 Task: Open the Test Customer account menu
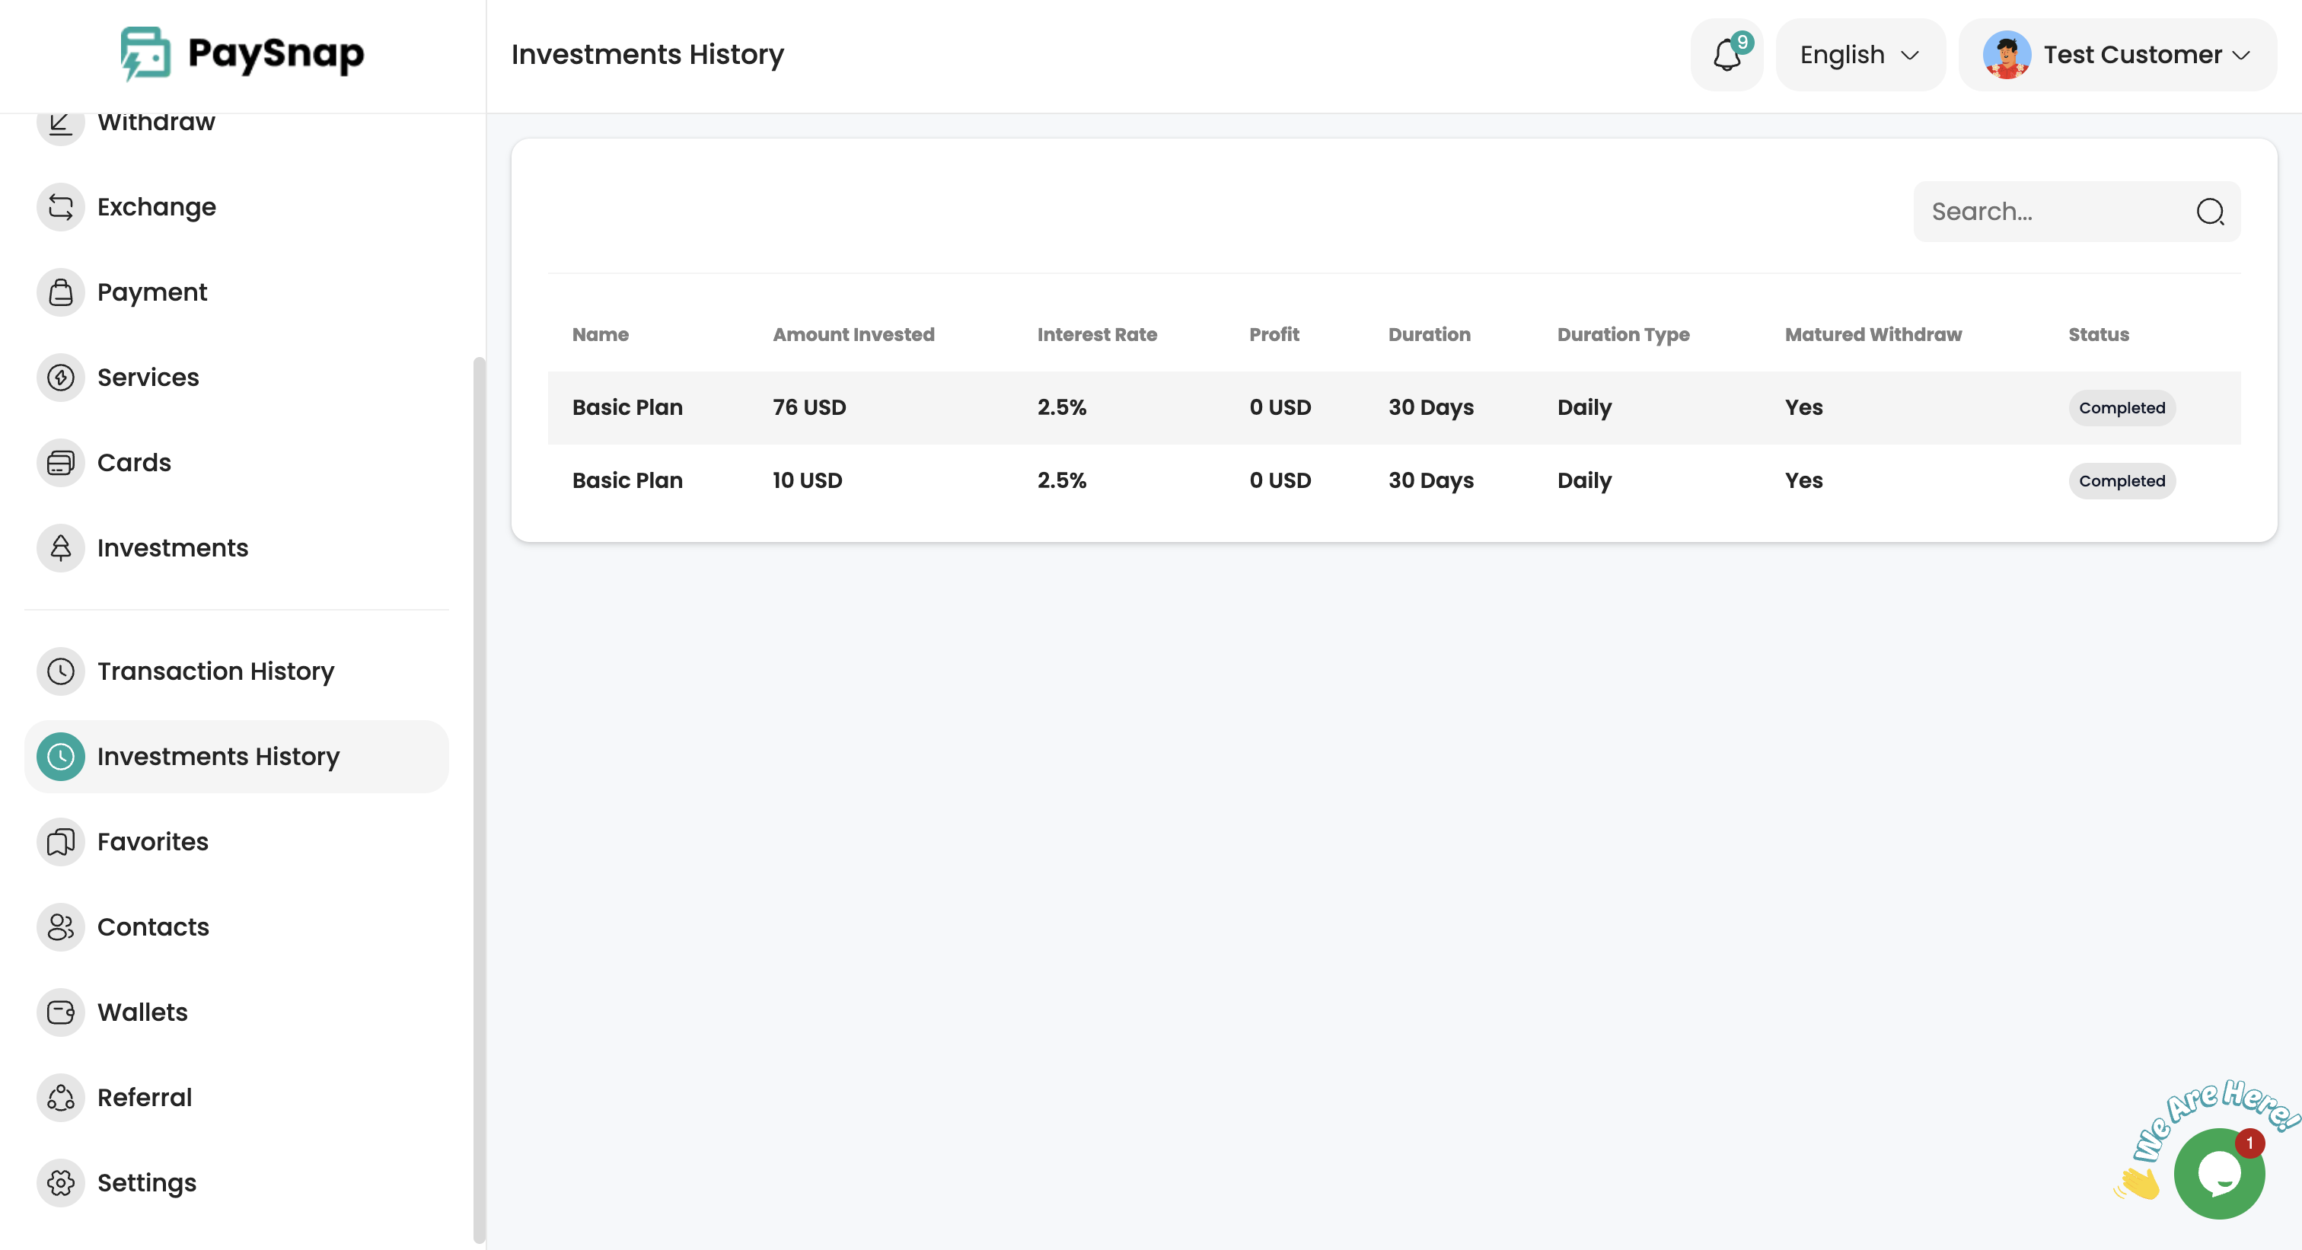point(2116,55)
